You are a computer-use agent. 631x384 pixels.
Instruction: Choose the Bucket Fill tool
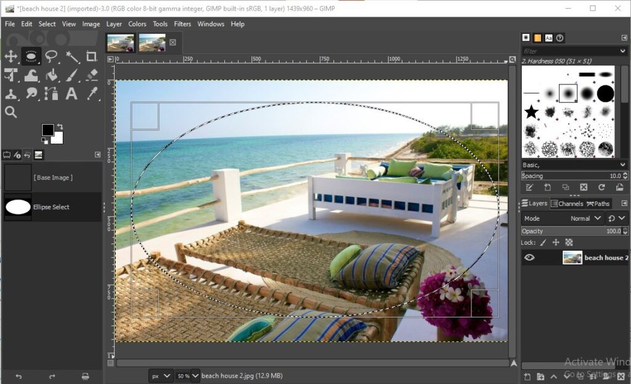click(52, 75)
